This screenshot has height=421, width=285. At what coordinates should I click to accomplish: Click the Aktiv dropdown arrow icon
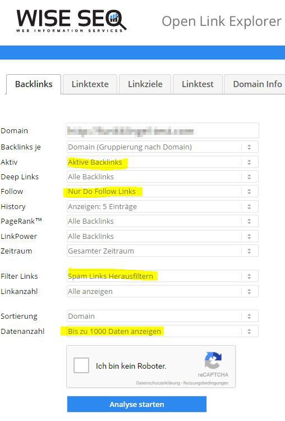(249, 162)
